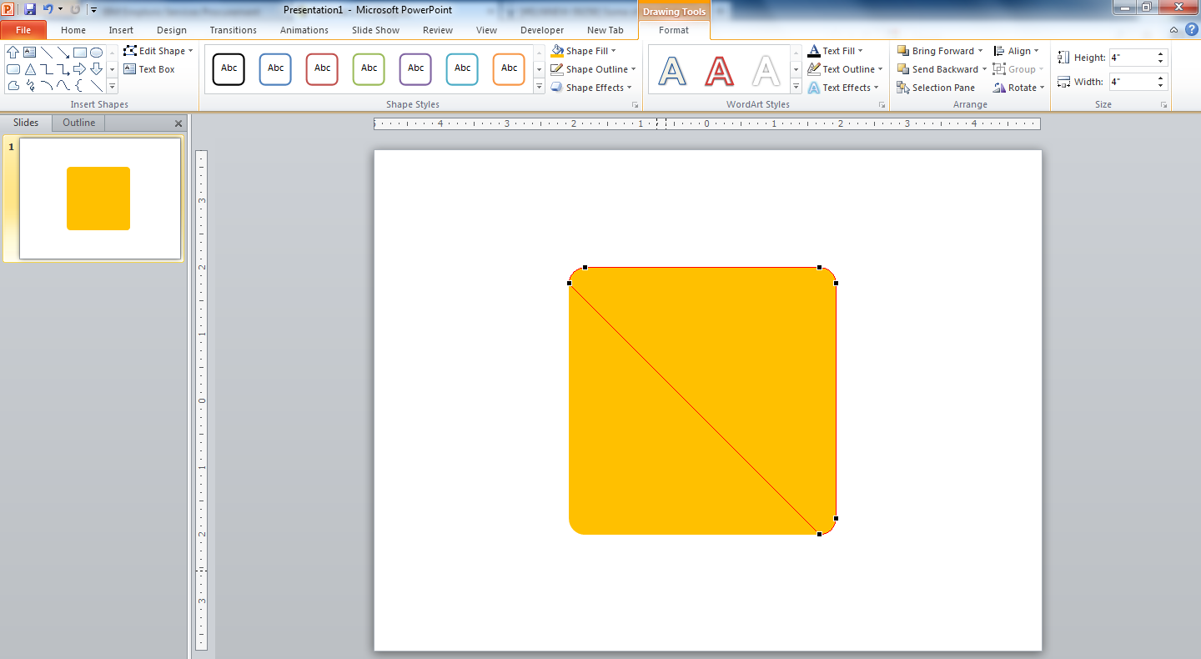Select the Freeform cloud-like shape
The width and height of the screenshot is (1201, 659).
(x=13, y=86)
